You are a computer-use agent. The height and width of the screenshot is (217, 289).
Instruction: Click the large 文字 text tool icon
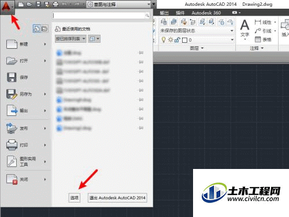244,25
